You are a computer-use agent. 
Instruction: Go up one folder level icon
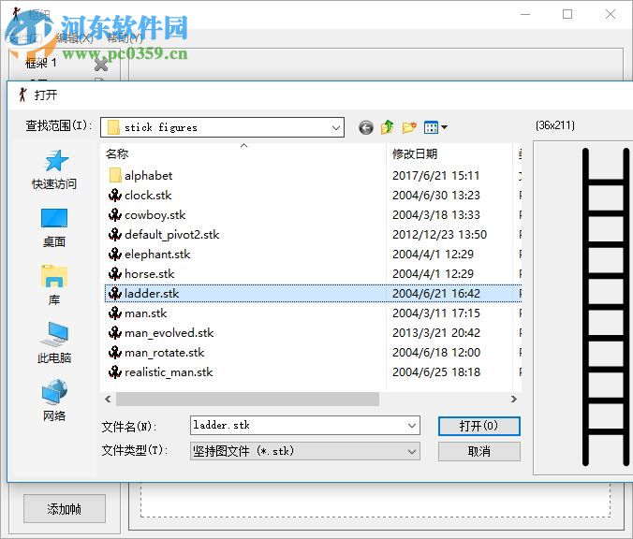(388, 127)
